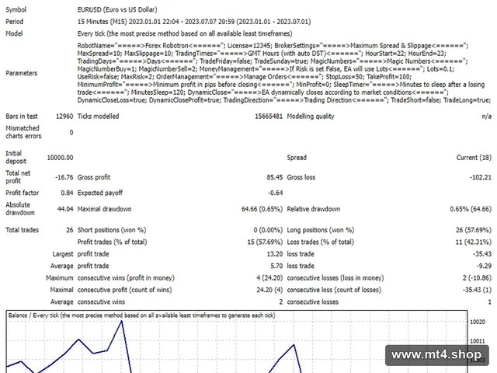Click the Symbol label
The image size is (497, 373).
[x=16, y=10]
